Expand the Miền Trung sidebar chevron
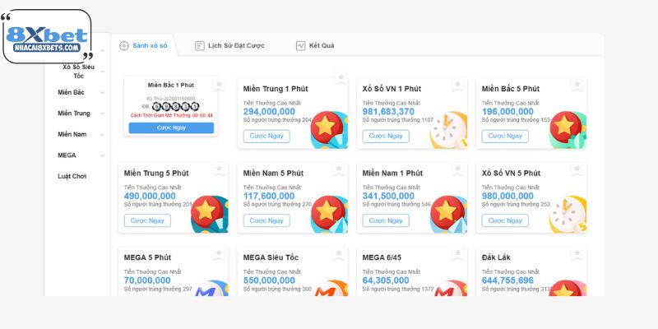Screen dimensions: 658x329 coord(102,114)
